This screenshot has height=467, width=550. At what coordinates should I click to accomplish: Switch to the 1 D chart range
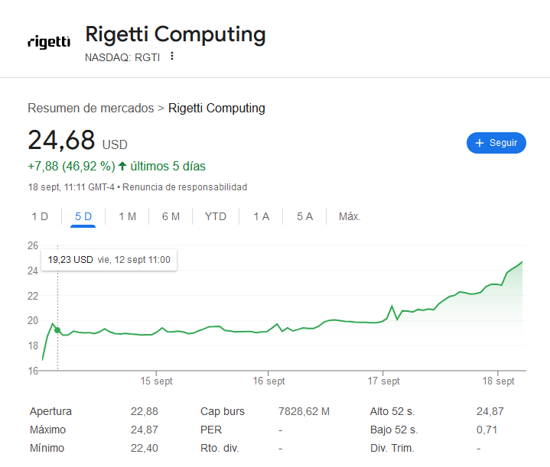tap(40, 216)
